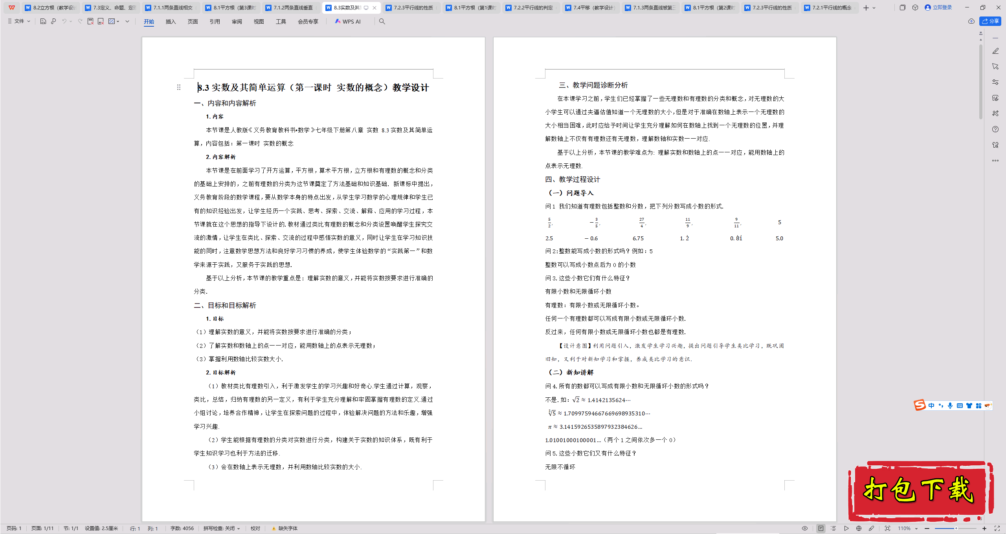This screenshot has height=534, width=1006.
Task: Switch to the 7.2.1平行线的概念 document tab
Action: point(829,7)
